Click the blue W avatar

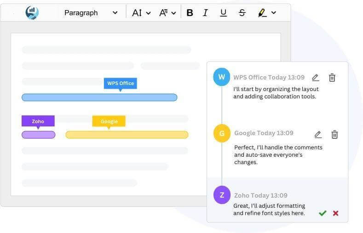(x=222, y=77)
